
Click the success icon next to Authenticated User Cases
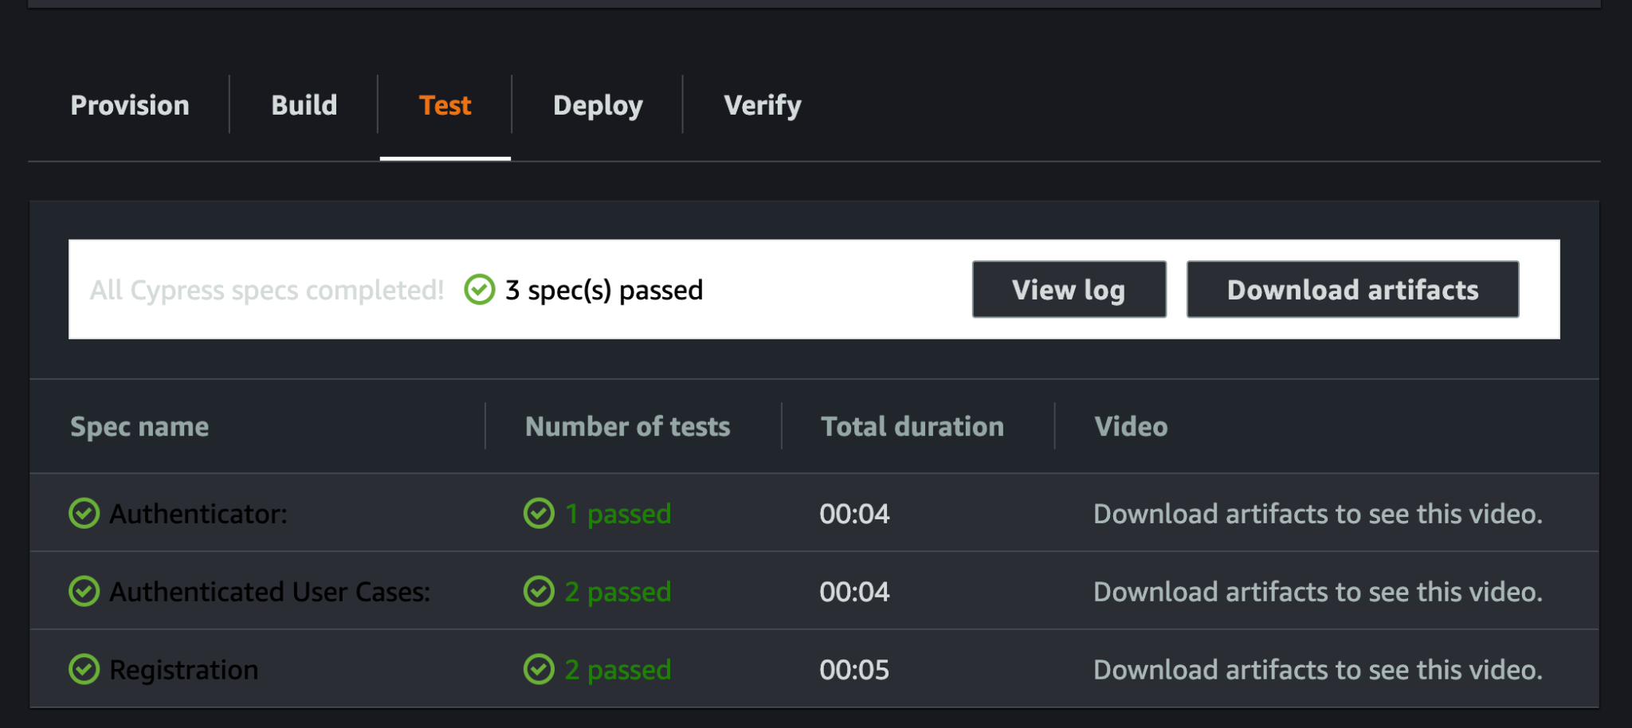coord(84,591)
